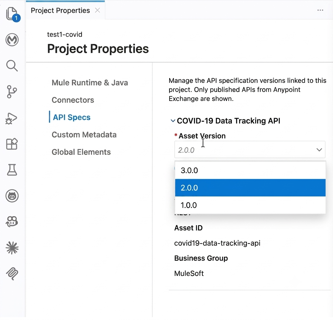Click the Asset ID label

(188, 228)
